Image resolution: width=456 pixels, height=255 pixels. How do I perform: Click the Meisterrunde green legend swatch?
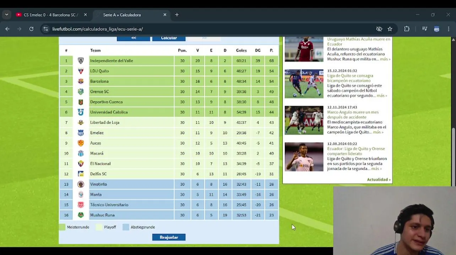tap(62, 227)
